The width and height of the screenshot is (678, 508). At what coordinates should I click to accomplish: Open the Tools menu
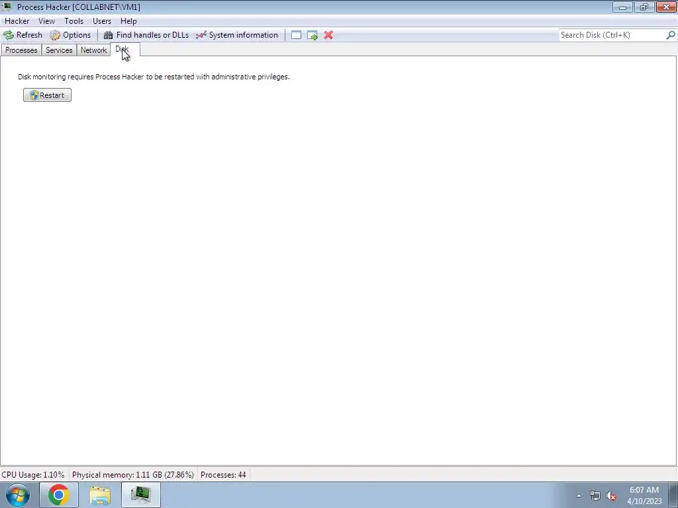coord(73,21)
